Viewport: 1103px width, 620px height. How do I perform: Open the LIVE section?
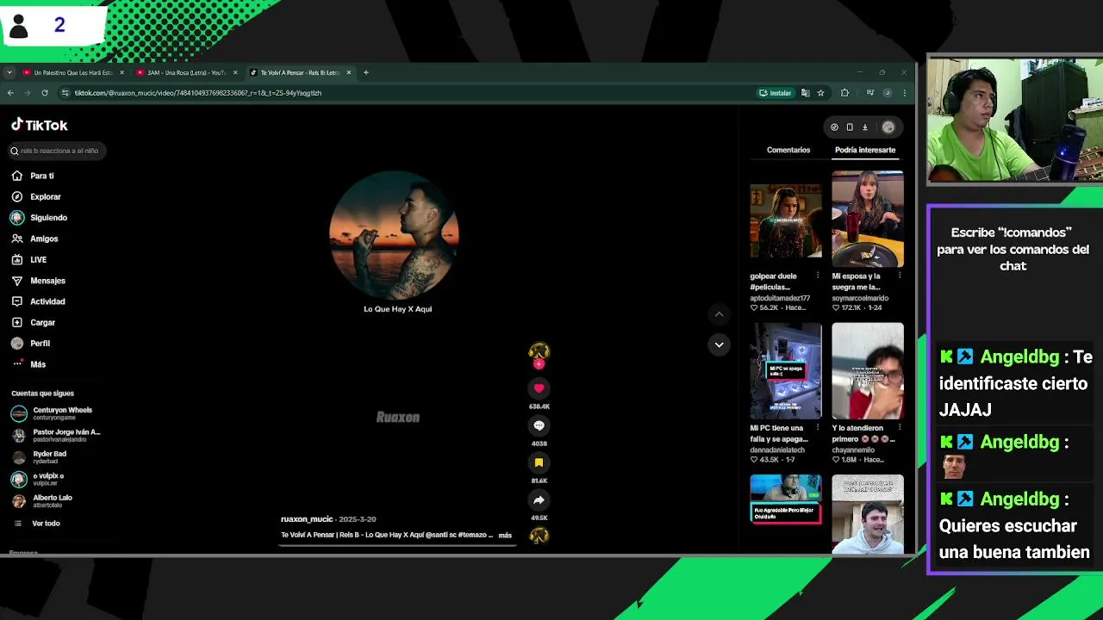29,259
